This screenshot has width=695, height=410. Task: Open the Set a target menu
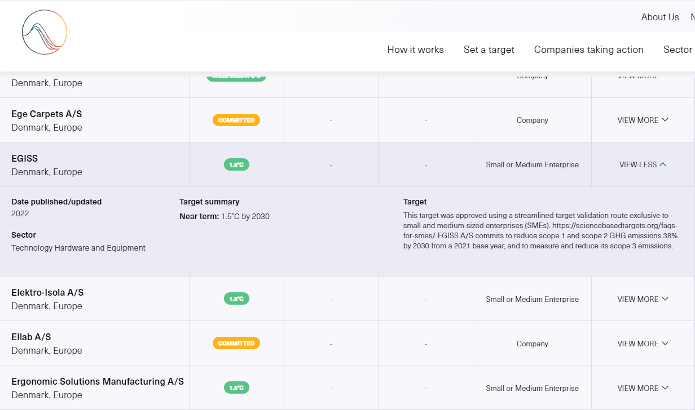pos(489,50)
